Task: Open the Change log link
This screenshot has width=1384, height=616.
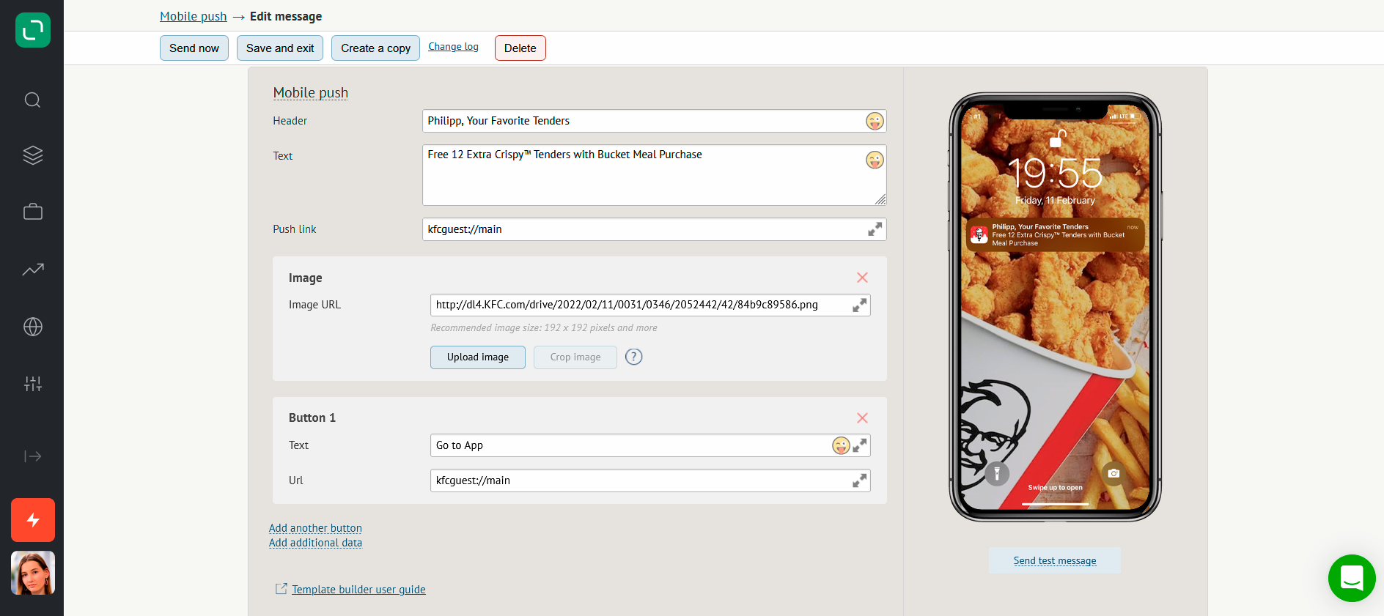Action: click(453, 46)
